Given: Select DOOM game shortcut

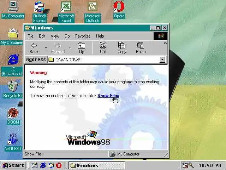Looking at the screenshot, I should tap(13, 116).
